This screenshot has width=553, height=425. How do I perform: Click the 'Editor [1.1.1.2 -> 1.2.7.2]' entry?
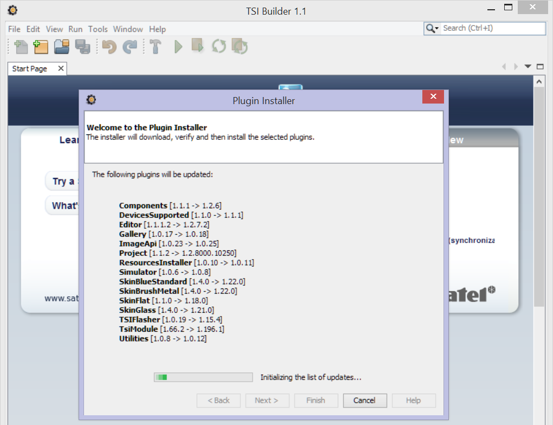[x=164, y=224]
